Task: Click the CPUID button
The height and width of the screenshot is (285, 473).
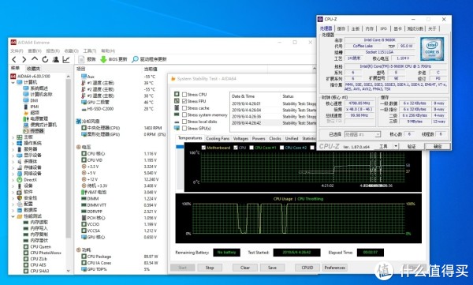Action: click(x=307, y=268)
